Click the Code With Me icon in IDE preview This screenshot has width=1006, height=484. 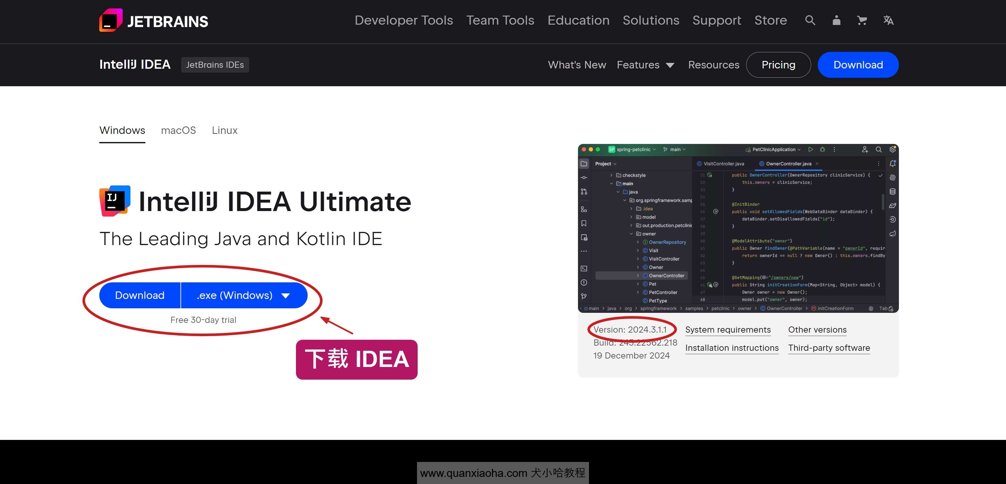pos(865,149)
